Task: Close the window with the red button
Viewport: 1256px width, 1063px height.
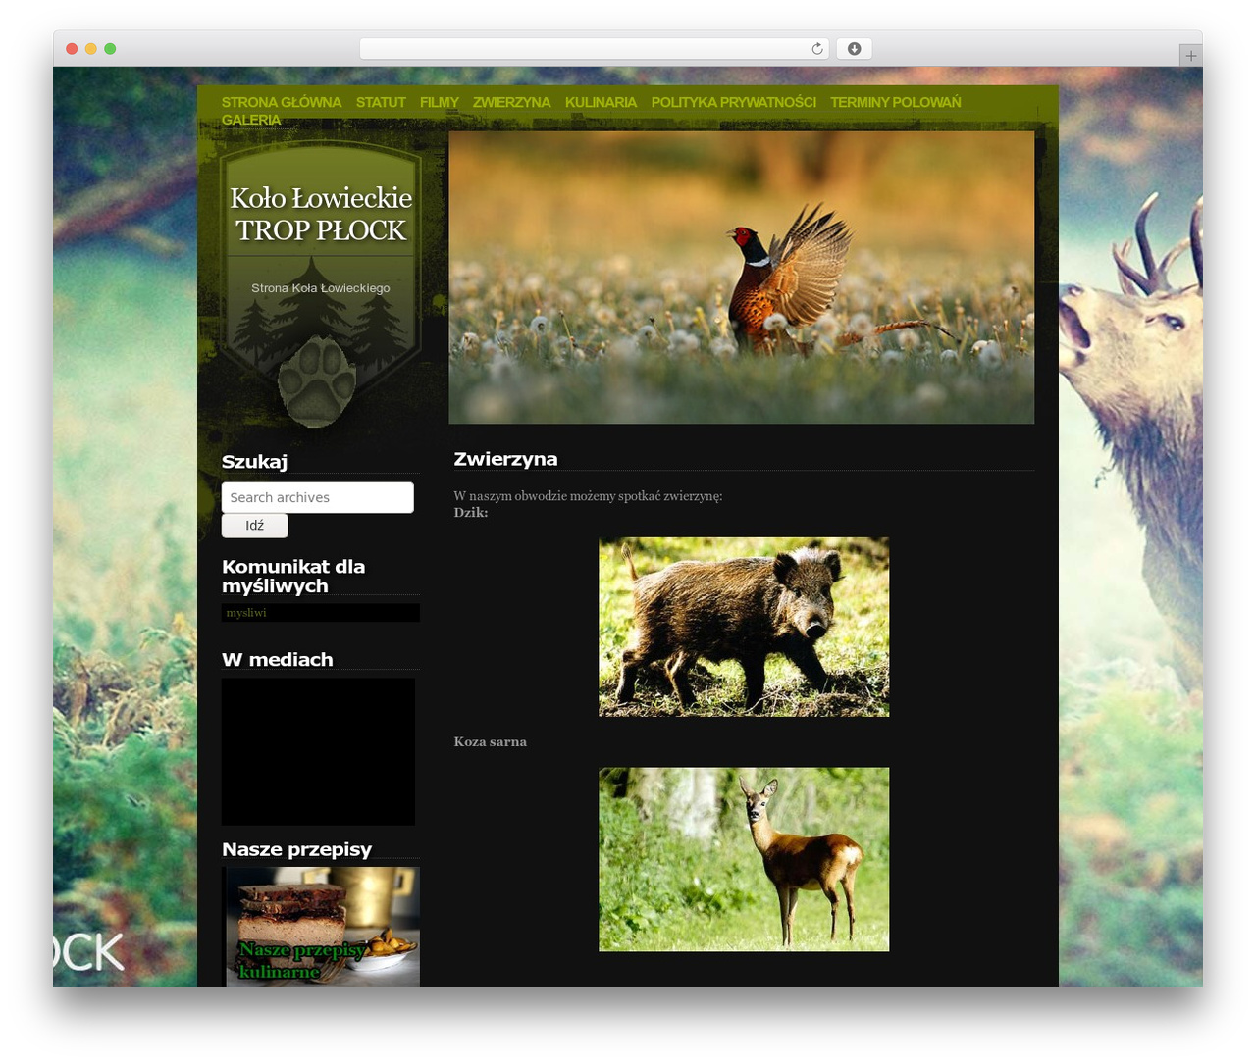Action: [x=72, y=49]
